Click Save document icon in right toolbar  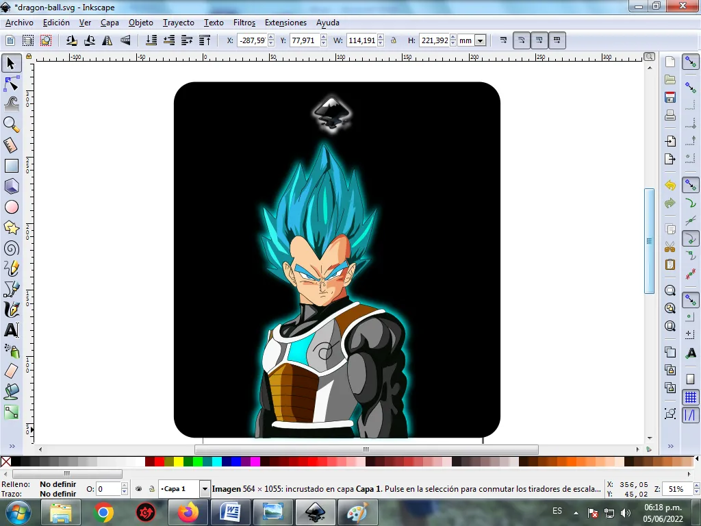click(670, 97)
